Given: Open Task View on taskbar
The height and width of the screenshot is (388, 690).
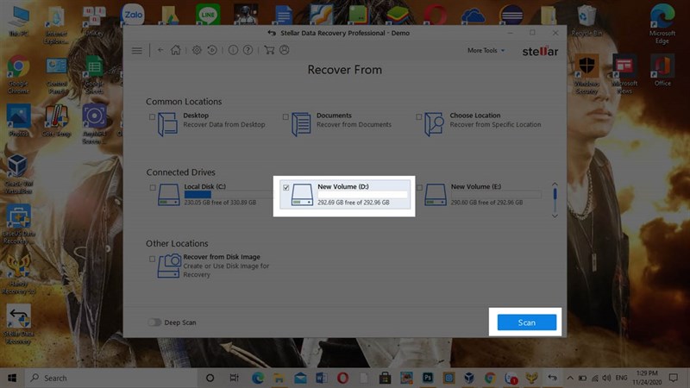Looking at the screenshot, I should tap(234, 378).
